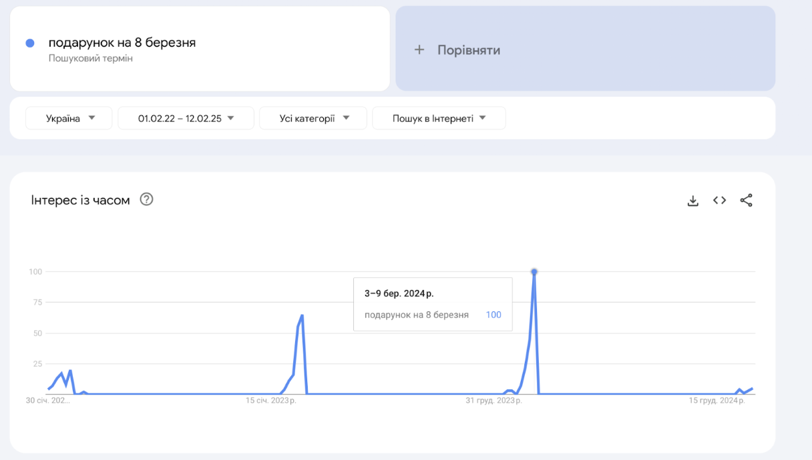Click the "Пошуковий термін" subtitle

click(91, 59)
